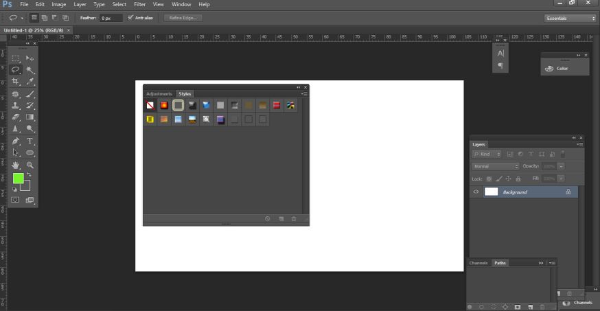Screen dimensions: 600x311
Task: Select the Dodge tool
Action: pos(30,129)
